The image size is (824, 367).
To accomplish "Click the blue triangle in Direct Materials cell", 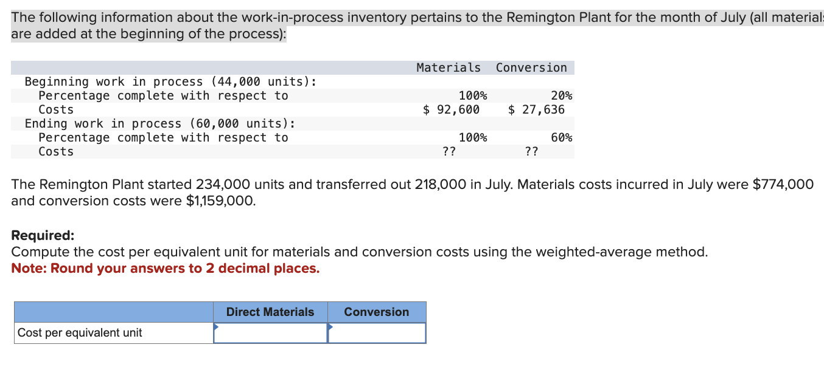I will tap(215, 328).
